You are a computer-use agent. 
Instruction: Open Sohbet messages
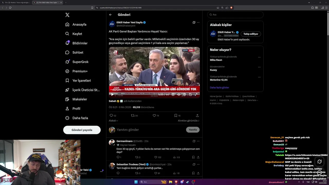click(74, 52)
